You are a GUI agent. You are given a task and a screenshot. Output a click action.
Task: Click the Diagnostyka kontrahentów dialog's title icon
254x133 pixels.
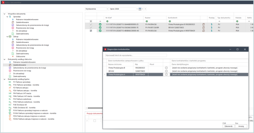(x=105, y=49)
